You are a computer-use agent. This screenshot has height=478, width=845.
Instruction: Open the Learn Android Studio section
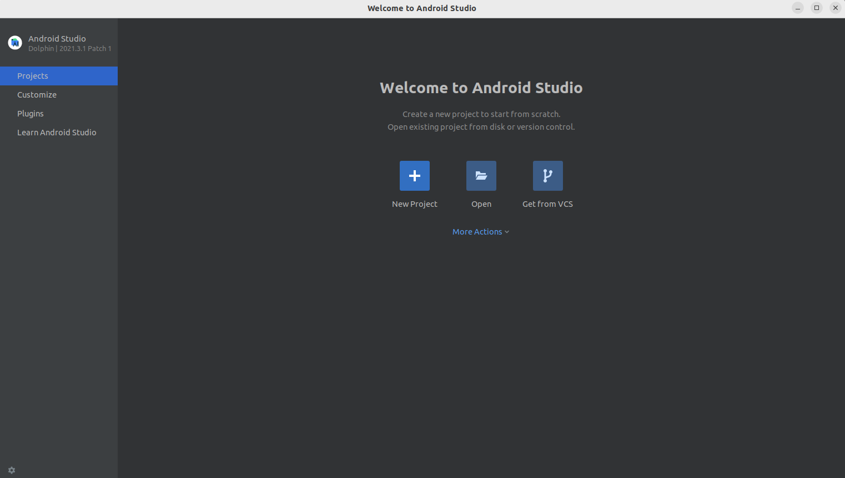[57, 132]
